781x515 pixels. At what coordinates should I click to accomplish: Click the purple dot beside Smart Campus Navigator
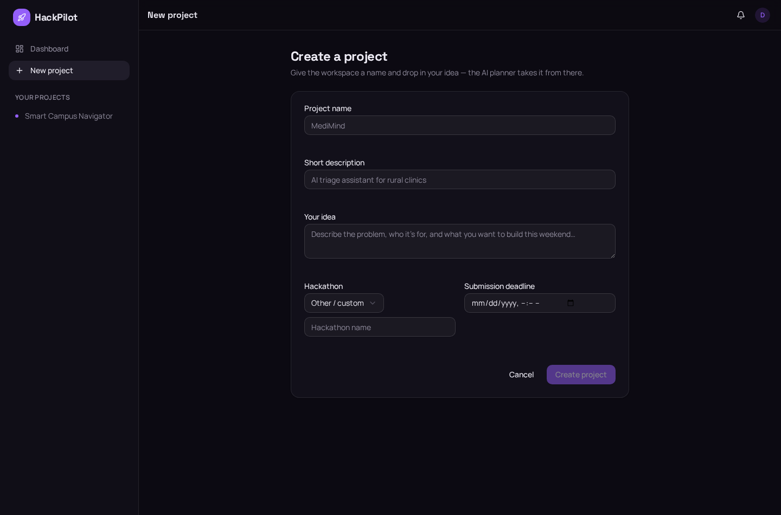[x=17, y=116]
